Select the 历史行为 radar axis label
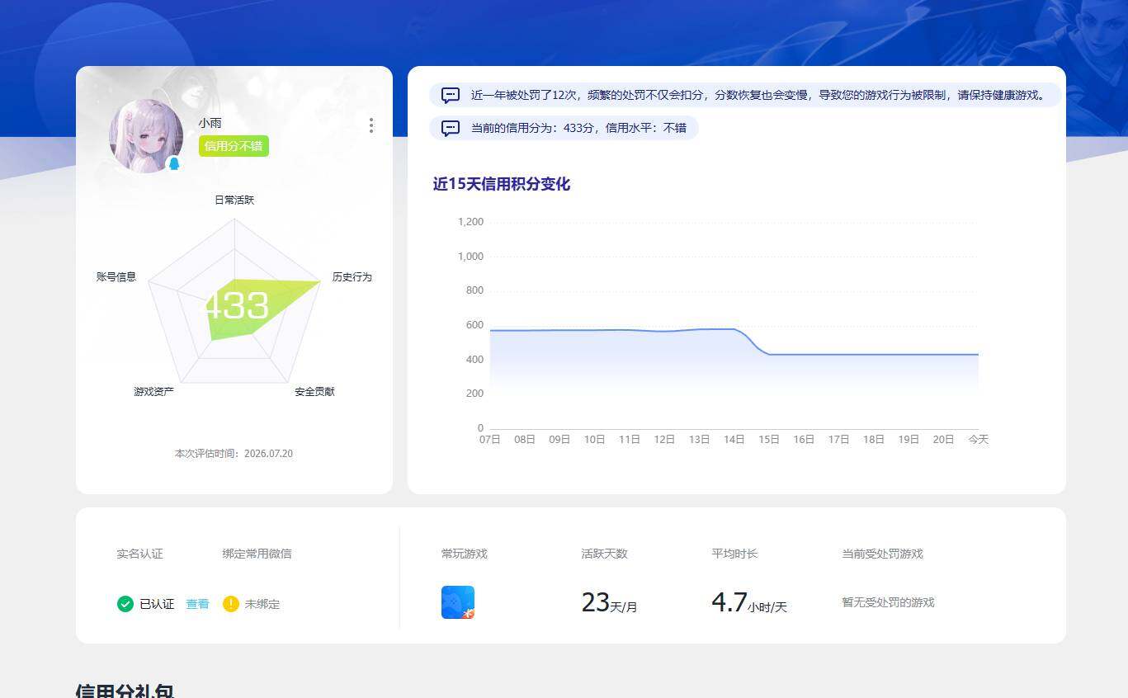This screenshot has height=698, width=1128. click(x=352, y=277)
